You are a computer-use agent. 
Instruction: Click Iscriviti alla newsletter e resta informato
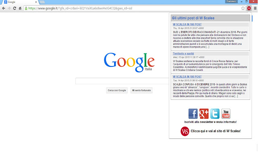click(210, 122)
